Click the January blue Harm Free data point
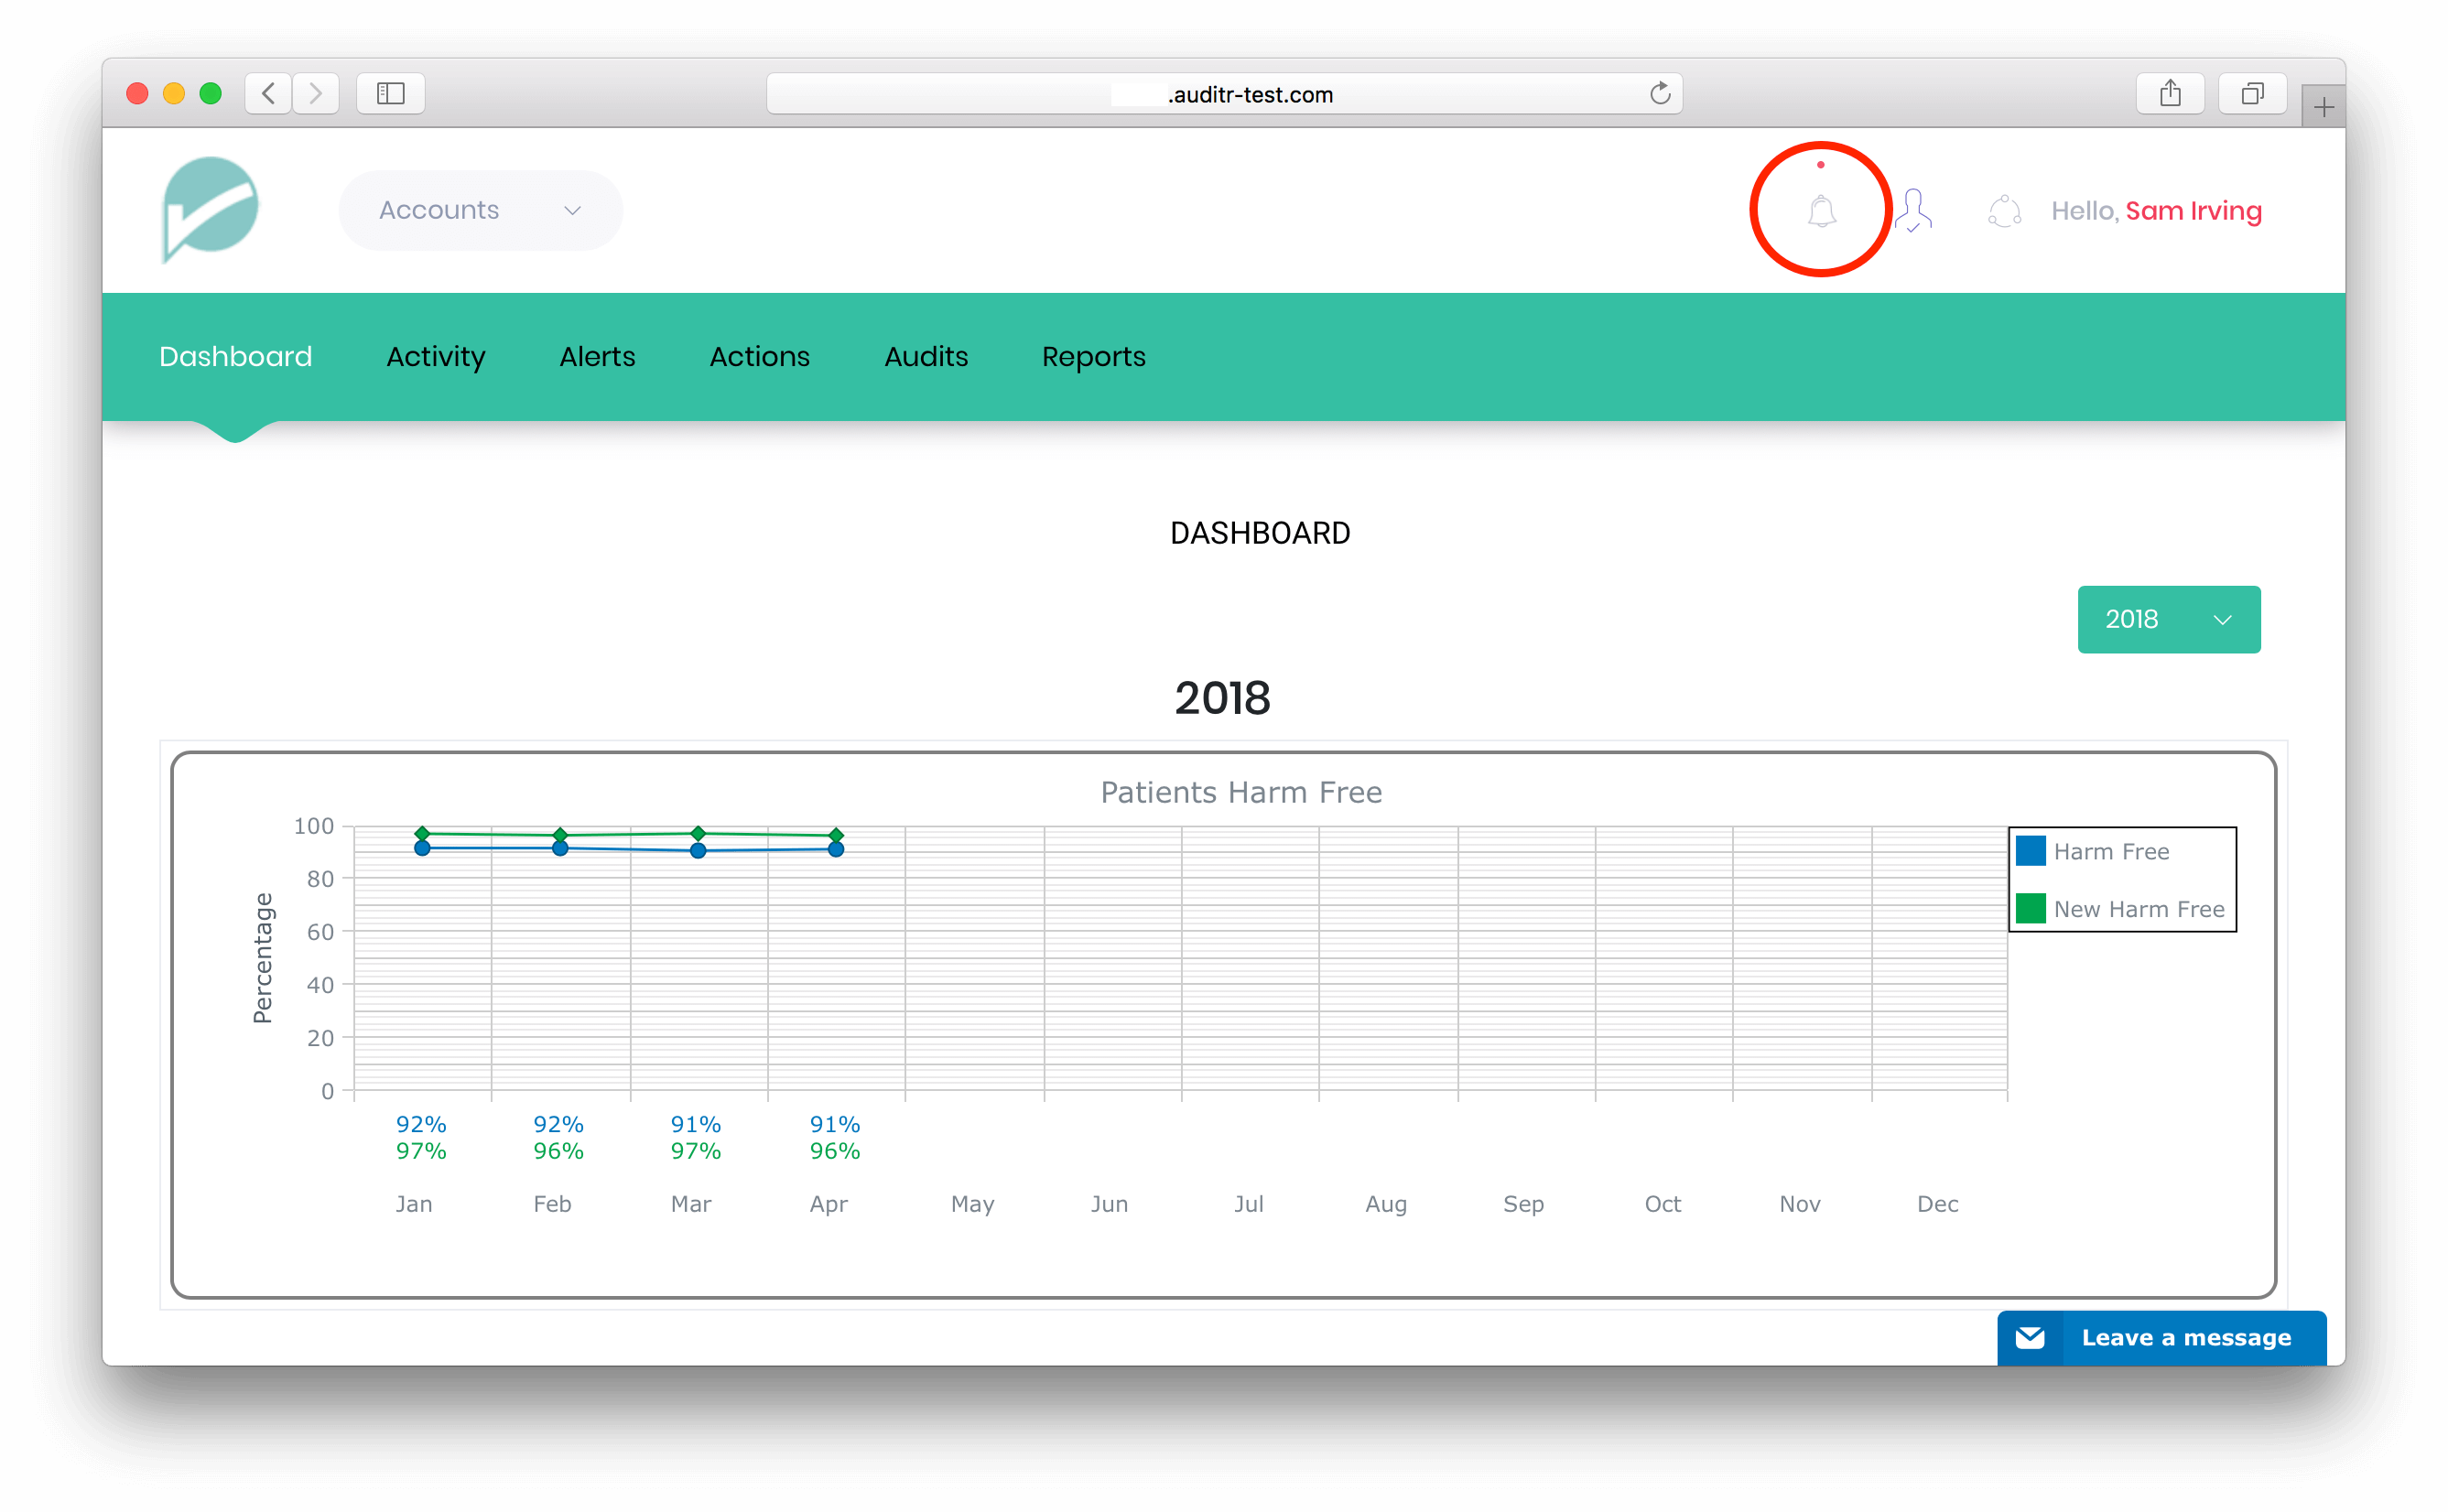This screenshot has width=2448, height=1512. 422,848
